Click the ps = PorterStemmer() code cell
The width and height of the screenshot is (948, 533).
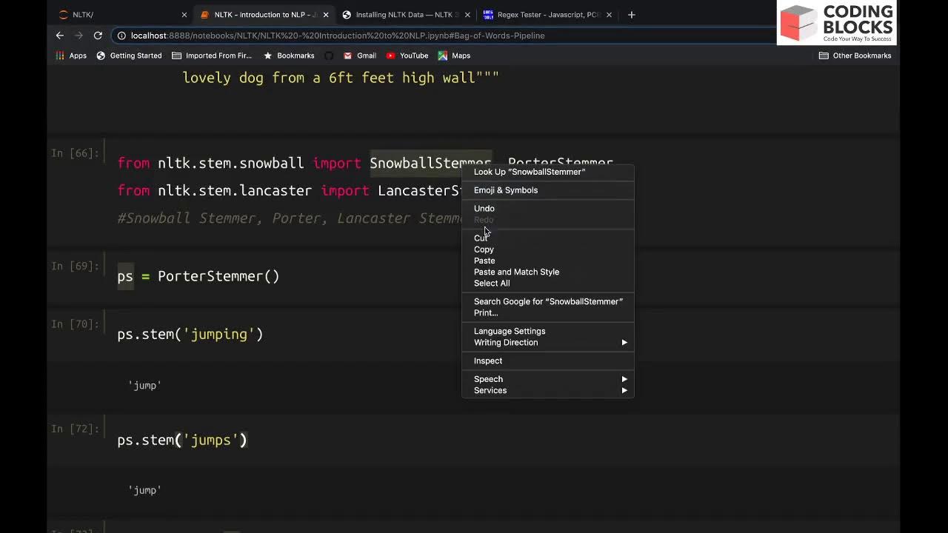click(x=198, y=276)
